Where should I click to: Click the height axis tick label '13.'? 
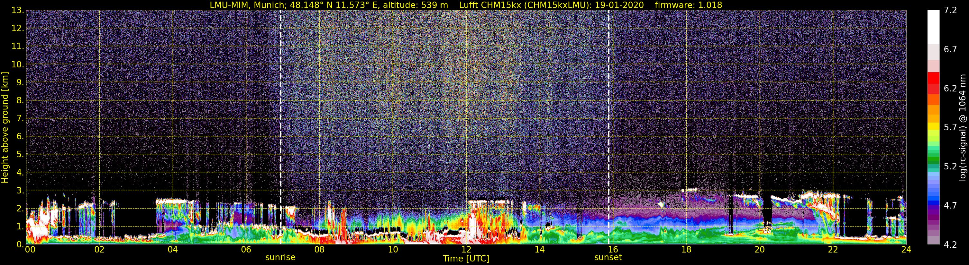(x=18, y=10)
